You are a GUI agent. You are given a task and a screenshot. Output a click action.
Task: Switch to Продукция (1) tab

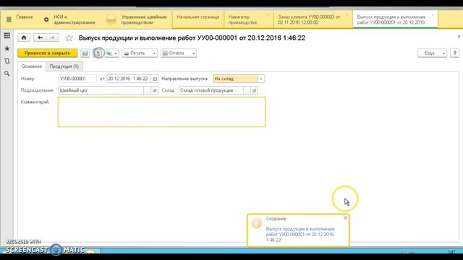point(64,66)
